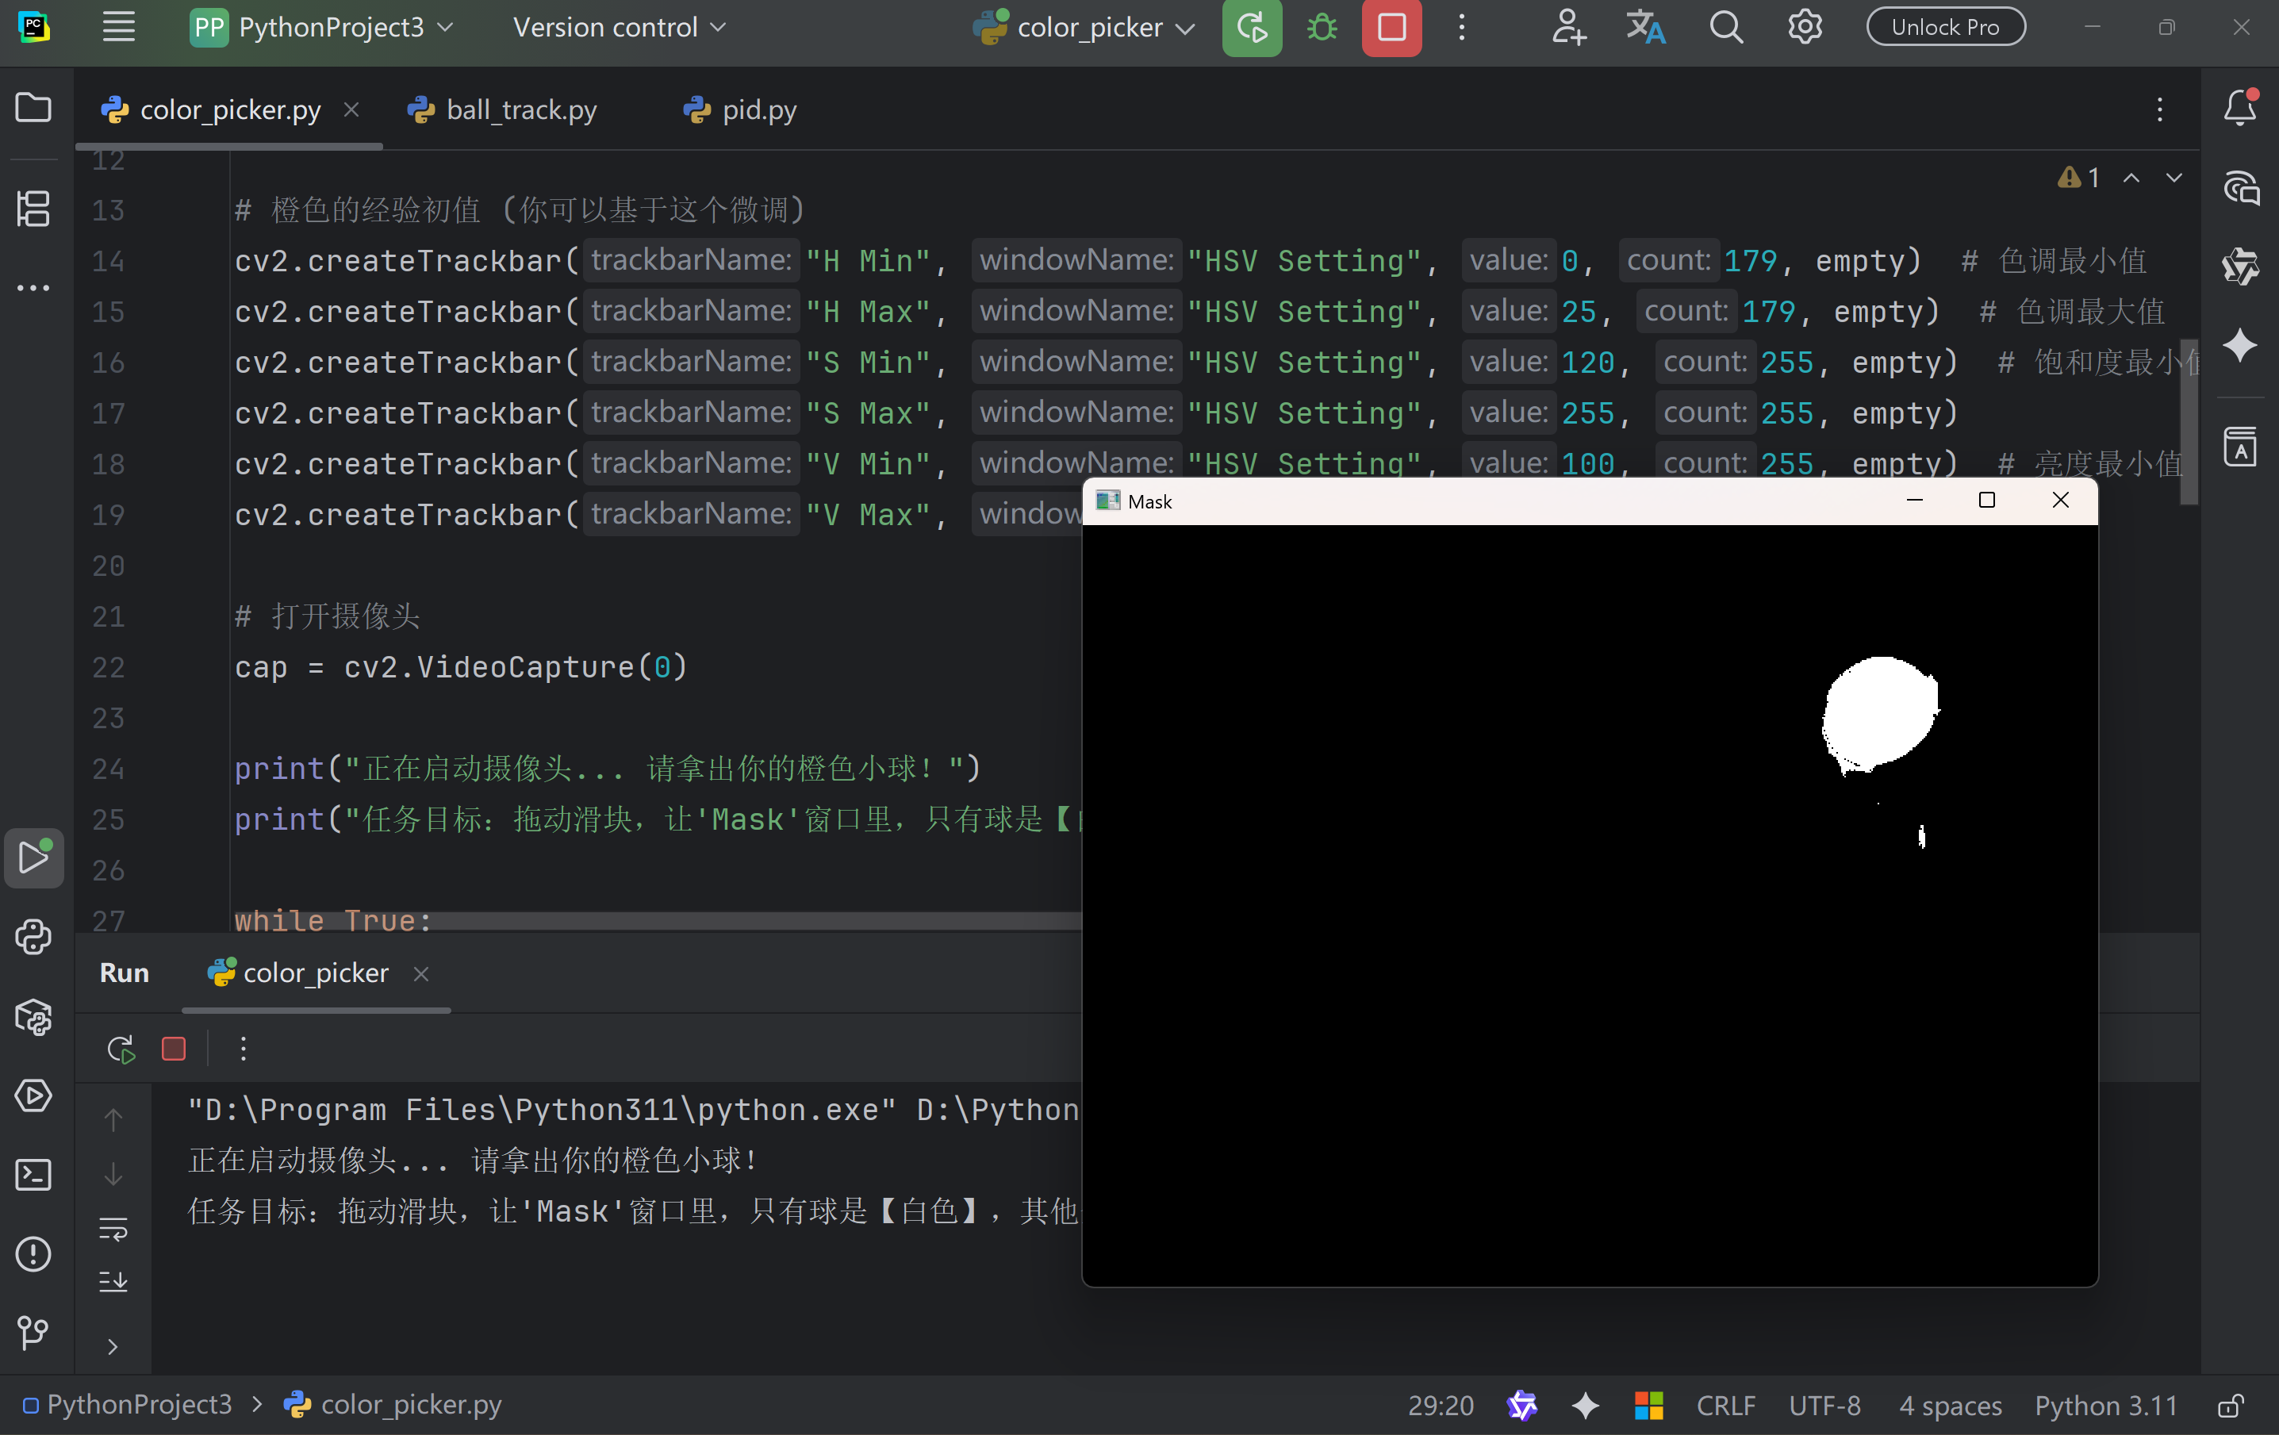
Task: Rerun color_picker in Run panel
Action: (121, 1049)
